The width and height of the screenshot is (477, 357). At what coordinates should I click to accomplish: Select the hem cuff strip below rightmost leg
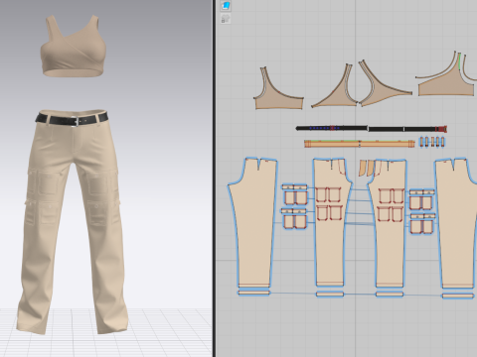pos(458,296)
